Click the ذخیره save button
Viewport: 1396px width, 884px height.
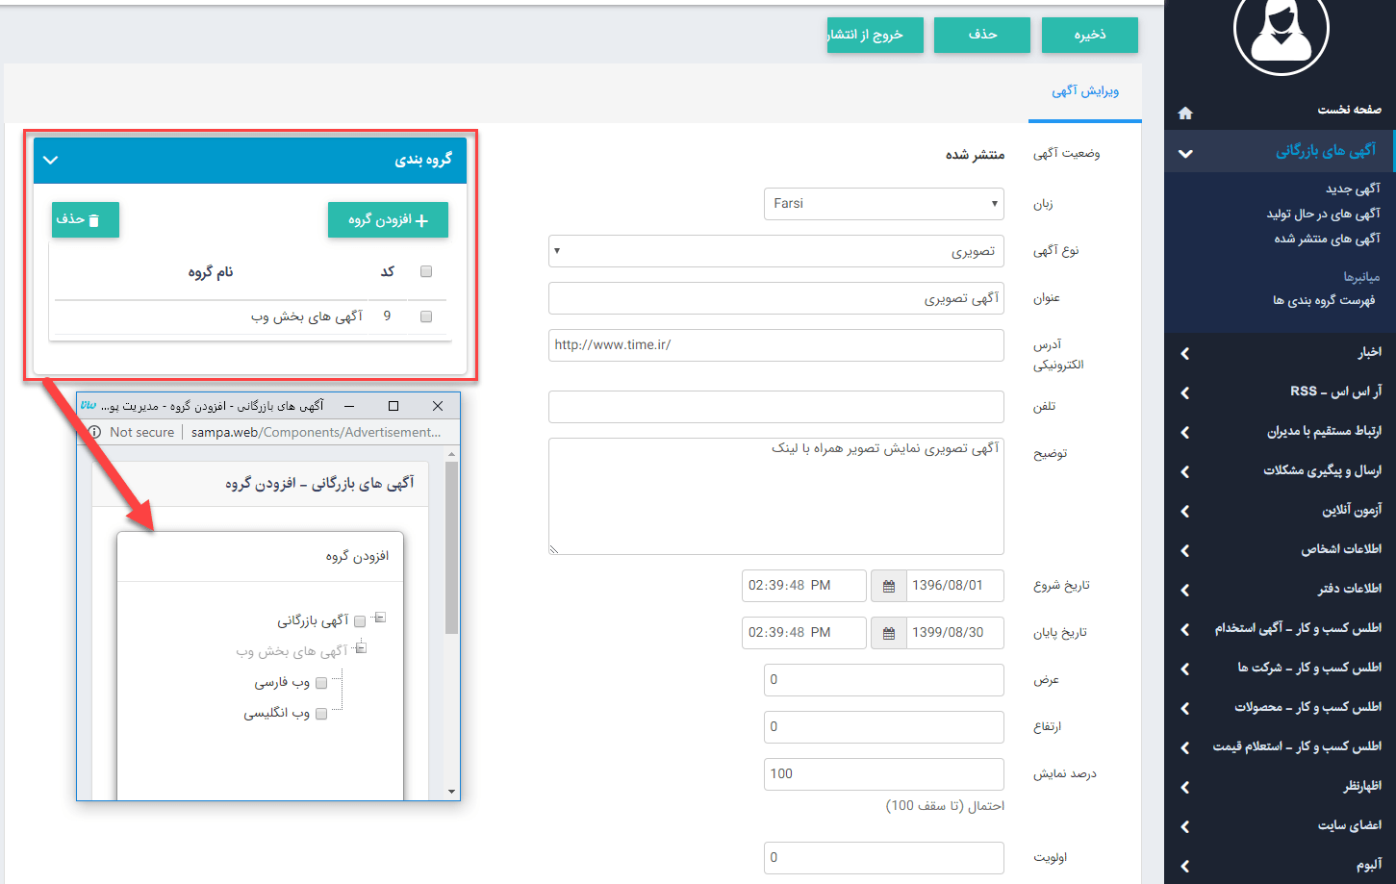tap(1089, 35)
